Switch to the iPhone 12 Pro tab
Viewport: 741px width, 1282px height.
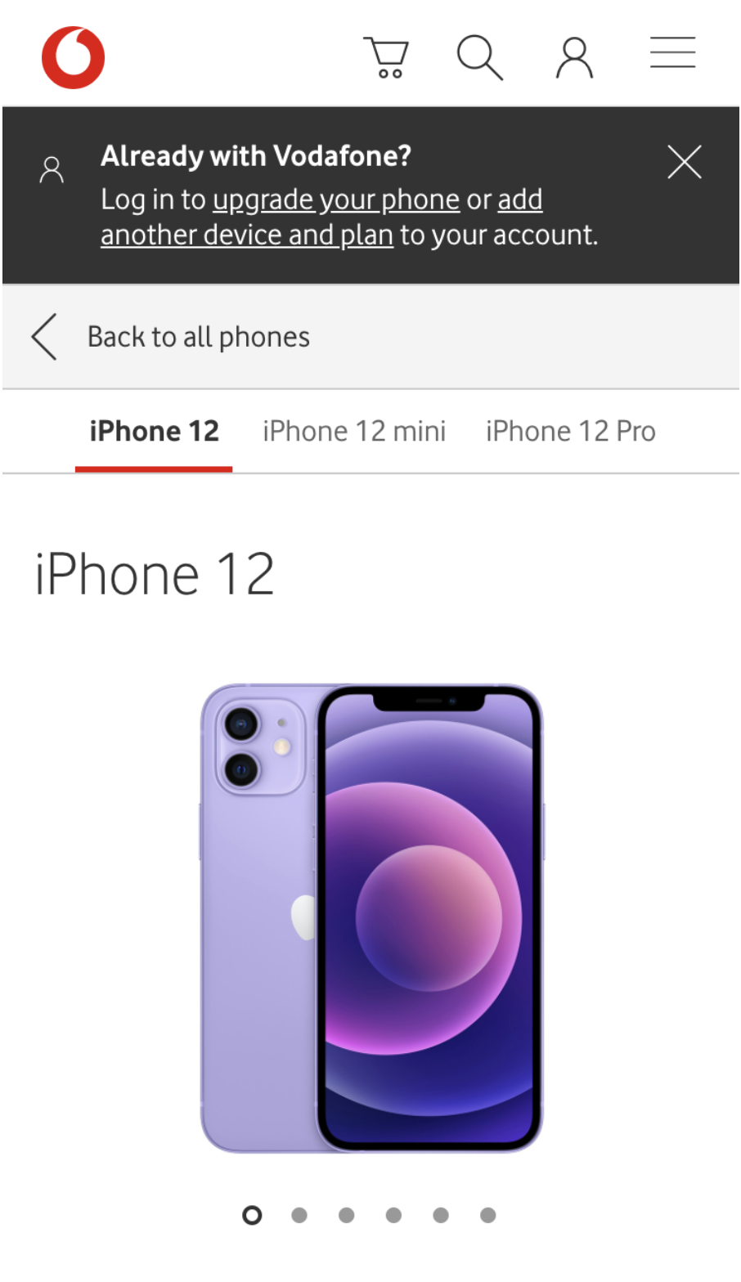tap(571, 431)
